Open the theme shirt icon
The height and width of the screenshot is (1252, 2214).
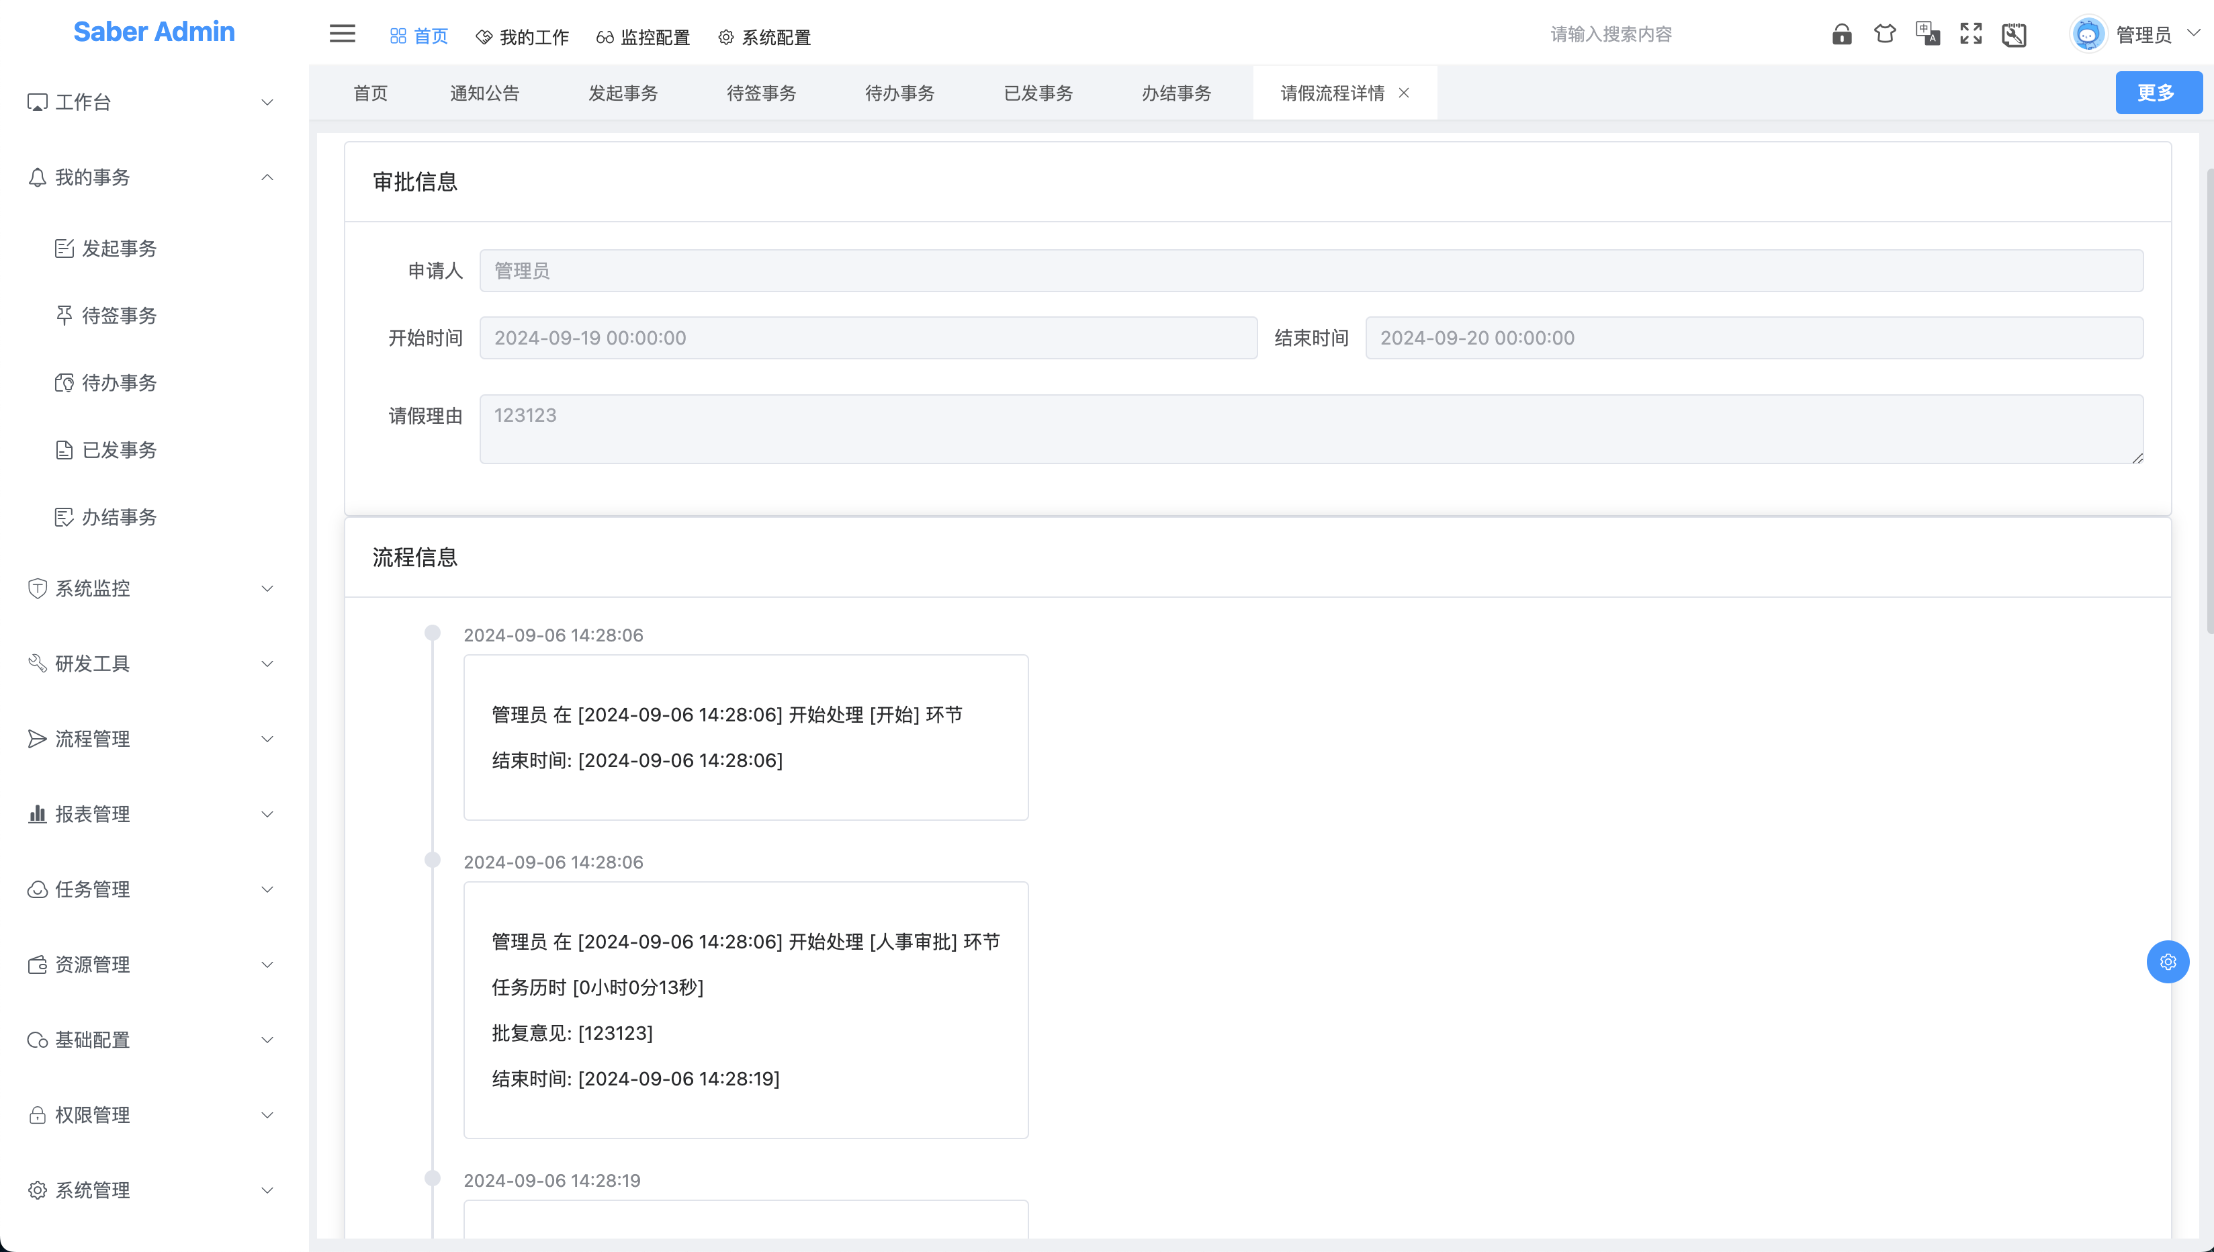1885,34
